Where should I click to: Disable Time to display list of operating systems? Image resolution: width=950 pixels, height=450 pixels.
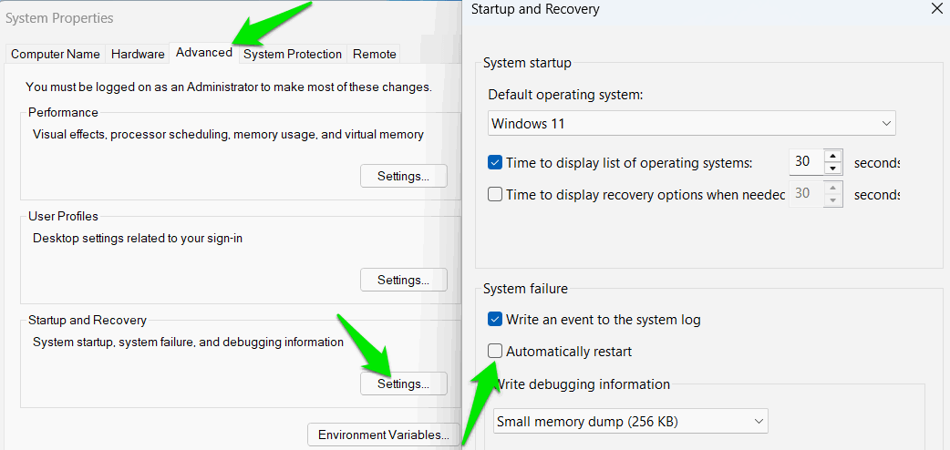click(x=495, y=162)
